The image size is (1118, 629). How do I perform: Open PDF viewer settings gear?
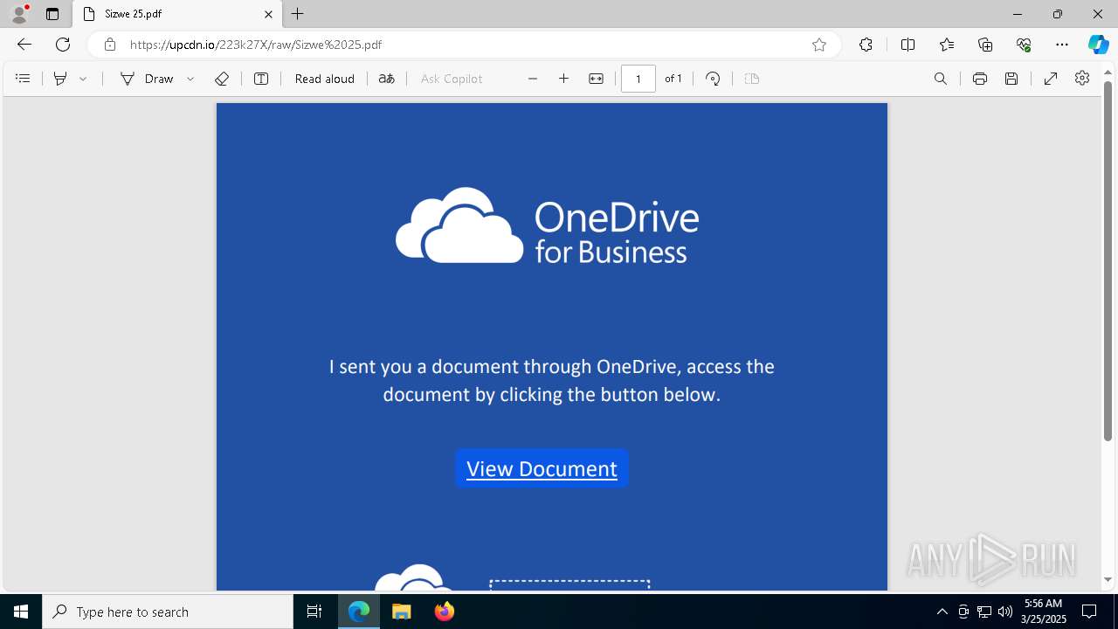pos(1082,79)
